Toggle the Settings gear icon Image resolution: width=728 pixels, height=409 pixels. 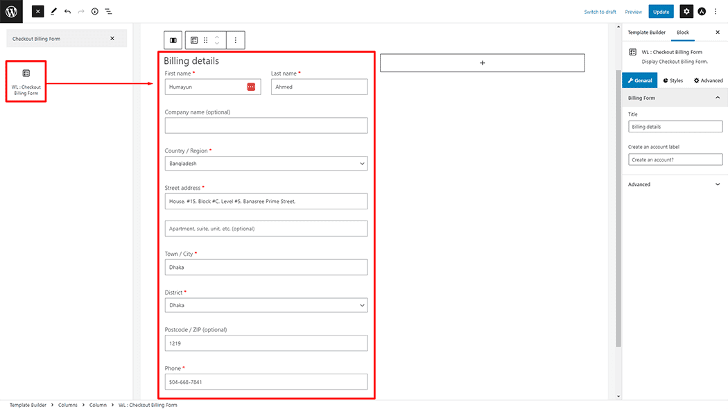(686, 12)
